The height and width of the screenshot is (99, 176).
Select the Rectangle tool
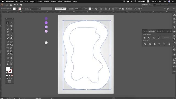point(8,35)
